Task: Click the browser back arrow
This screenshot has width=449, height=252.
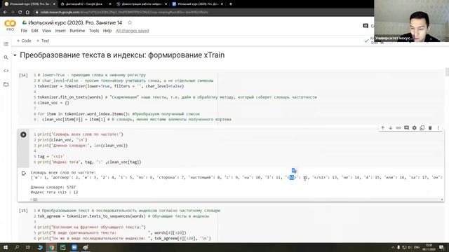Action: click(x=5, y=13)
